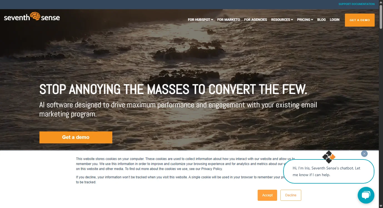Open the Login page
Image resolution: width=383 pixels, height=208 pixels.
[x=334, y=20]
